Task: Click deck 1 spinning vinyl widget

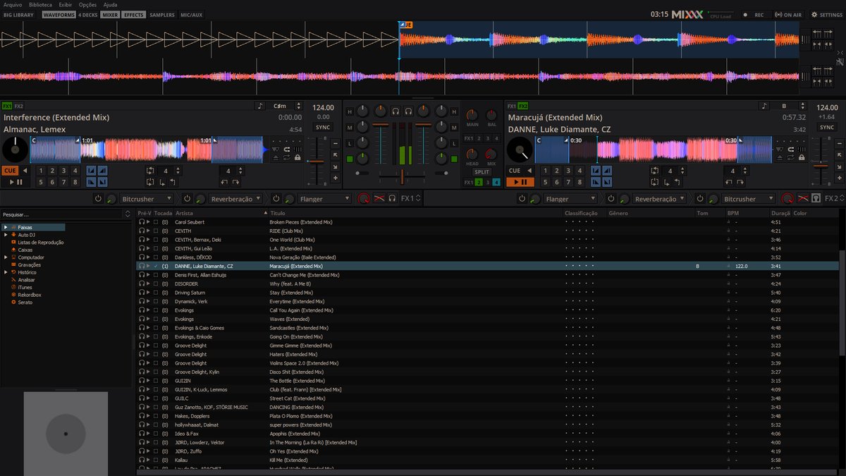Action: pyautogui.click(x=15, y=149)
